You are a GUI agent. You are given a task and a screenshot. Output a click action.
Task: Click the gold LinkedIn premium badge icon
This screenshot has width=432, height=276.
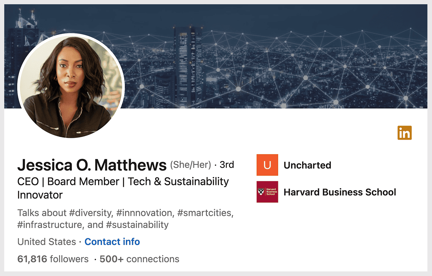point(404,133)
